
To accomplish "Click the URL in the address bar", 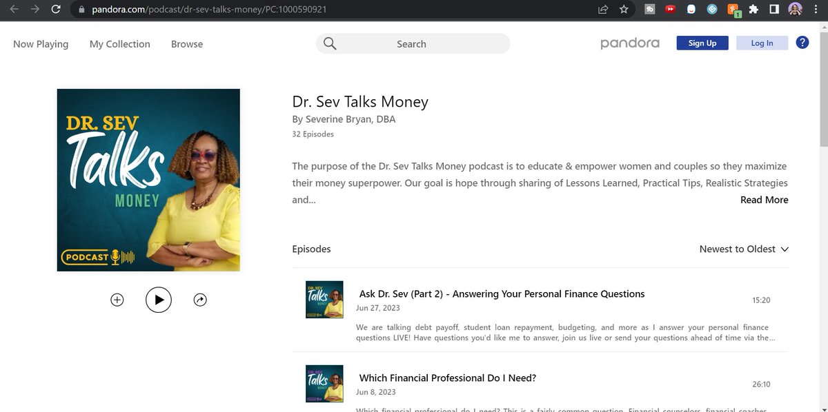I will point(209,10).
